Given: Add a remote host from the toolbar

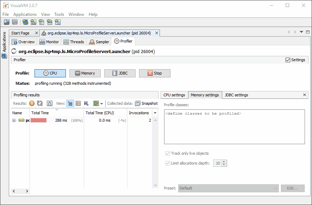Looking at the screenshot, I should coord(25,22).
